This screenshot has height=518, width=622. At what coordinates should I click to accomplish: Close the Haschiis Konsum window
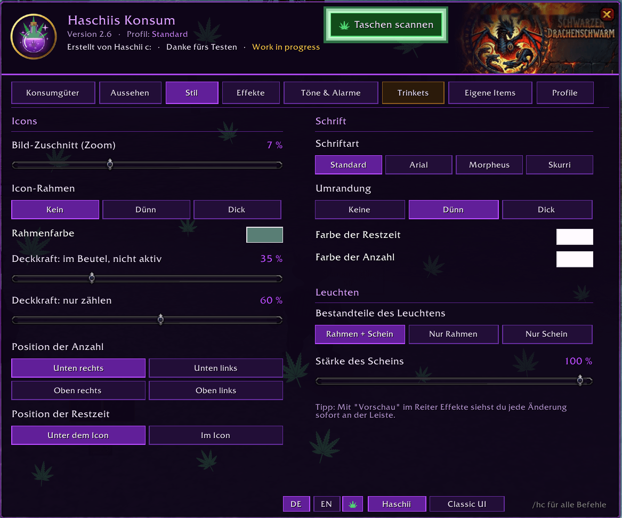pyautogui.click(x=607, y=15)
